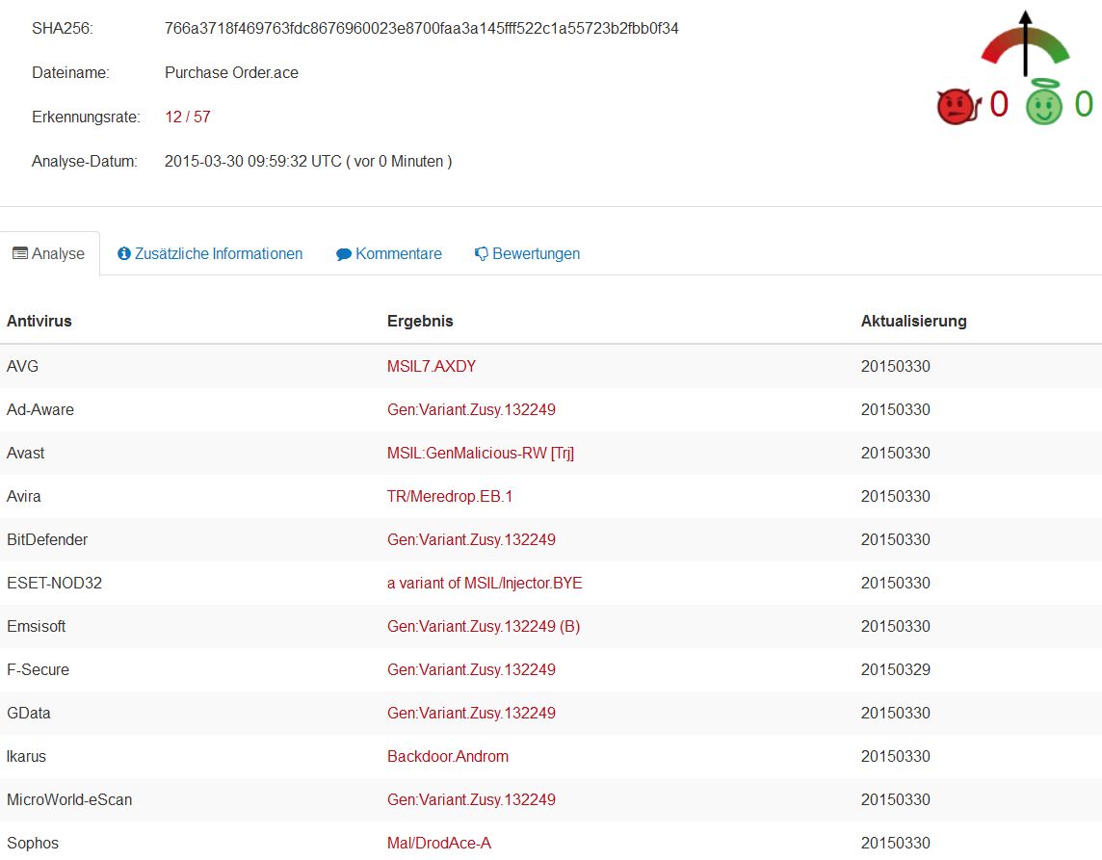Click AVG result MSIL7.AXDY
The image size is (1102, 860).
coord(432,366)
